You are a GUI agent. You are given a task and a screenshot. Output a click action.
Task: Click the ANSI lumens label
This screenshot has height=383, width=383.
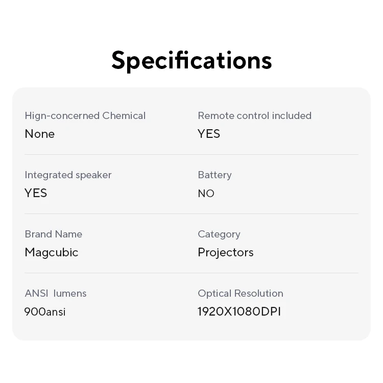pos(56,293)
